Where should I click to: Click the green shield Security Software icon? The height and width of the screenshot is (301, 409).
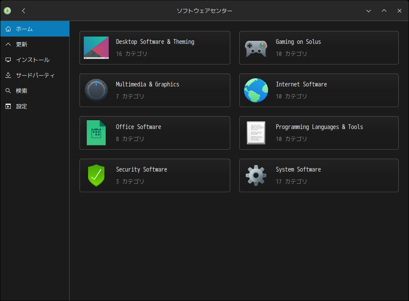point(96,175)
